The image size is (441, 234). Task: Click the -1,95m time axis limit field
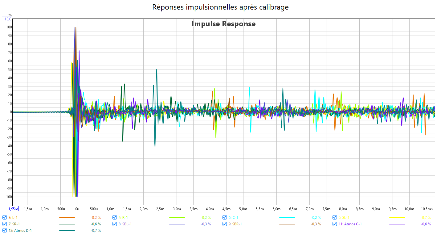(x=13, y=209)
